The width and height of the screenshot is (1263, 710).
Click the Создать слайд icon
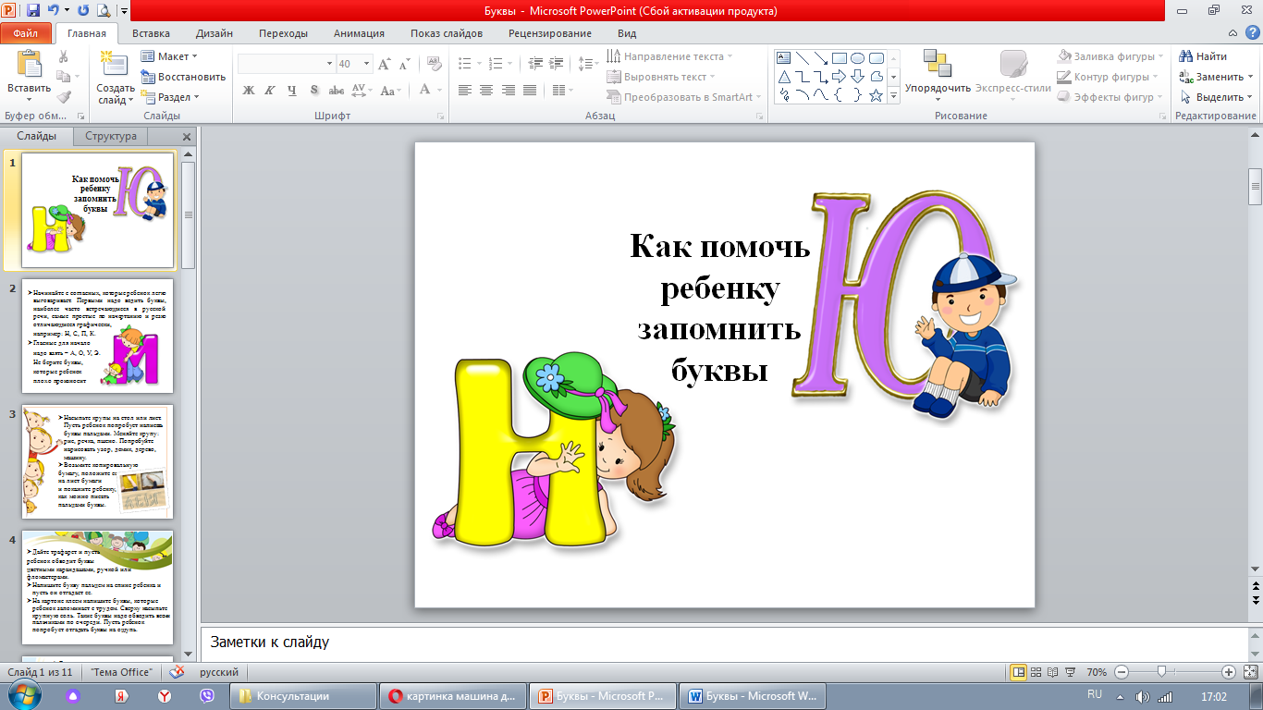tap(115, 64)
